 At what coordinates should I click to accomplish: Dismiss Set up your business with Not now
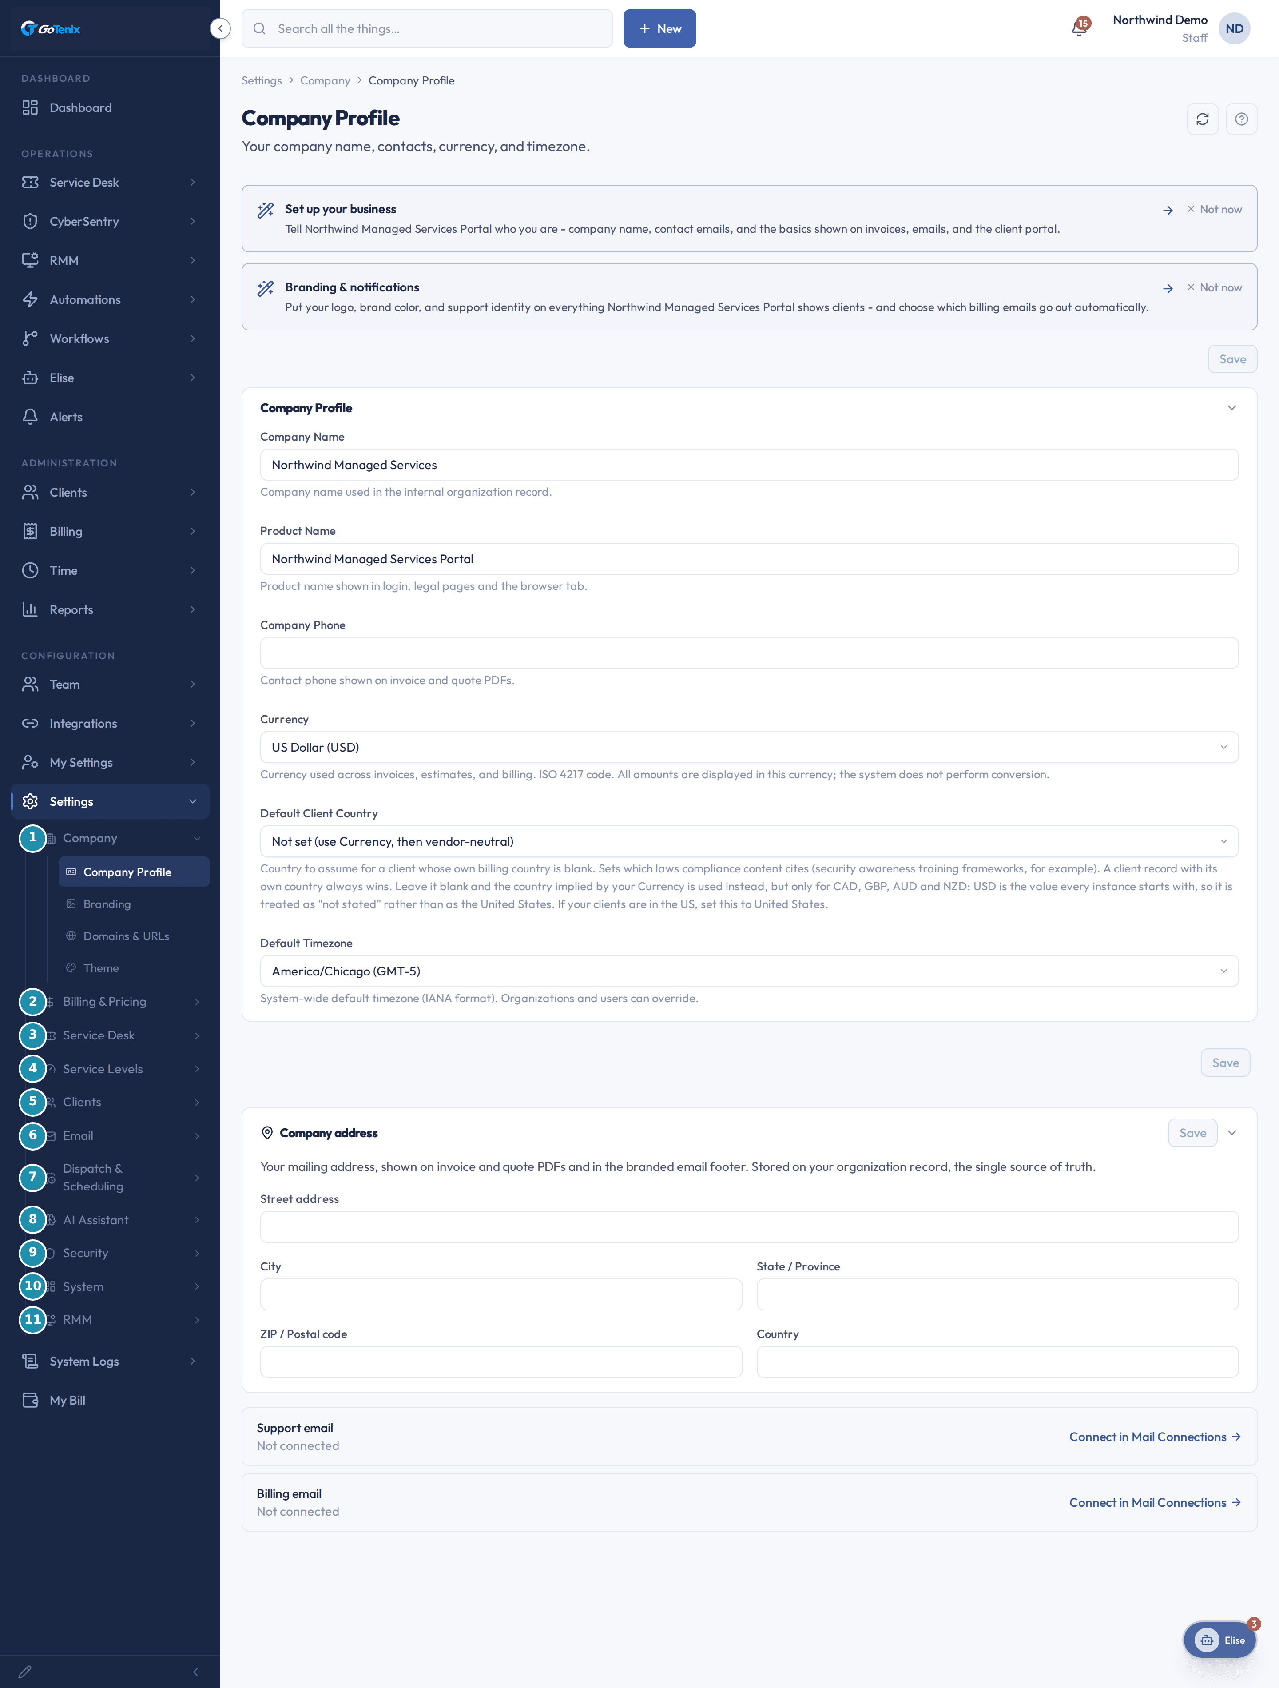coord(1214,209)
